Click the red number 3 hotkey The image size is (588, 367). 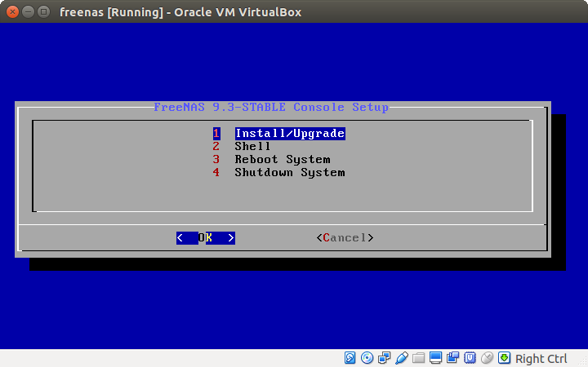click(x=216, y=160)
